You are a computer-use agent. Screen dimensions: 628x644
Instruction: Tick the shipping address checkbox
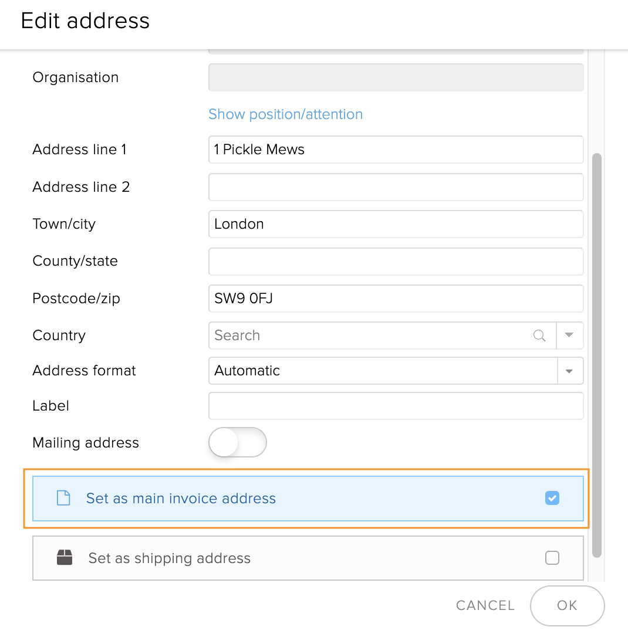552,558
